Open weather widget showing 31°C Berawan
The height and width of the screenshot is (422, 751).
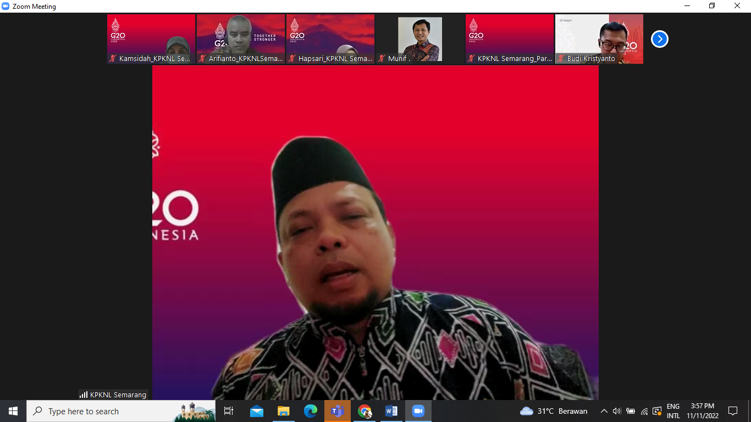(554, 411)
